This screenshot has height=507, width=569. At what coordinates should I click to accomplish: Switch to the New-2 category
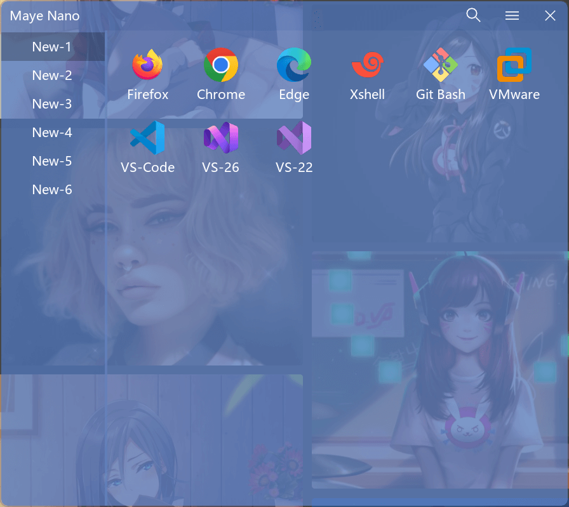(x=52, y=76)
